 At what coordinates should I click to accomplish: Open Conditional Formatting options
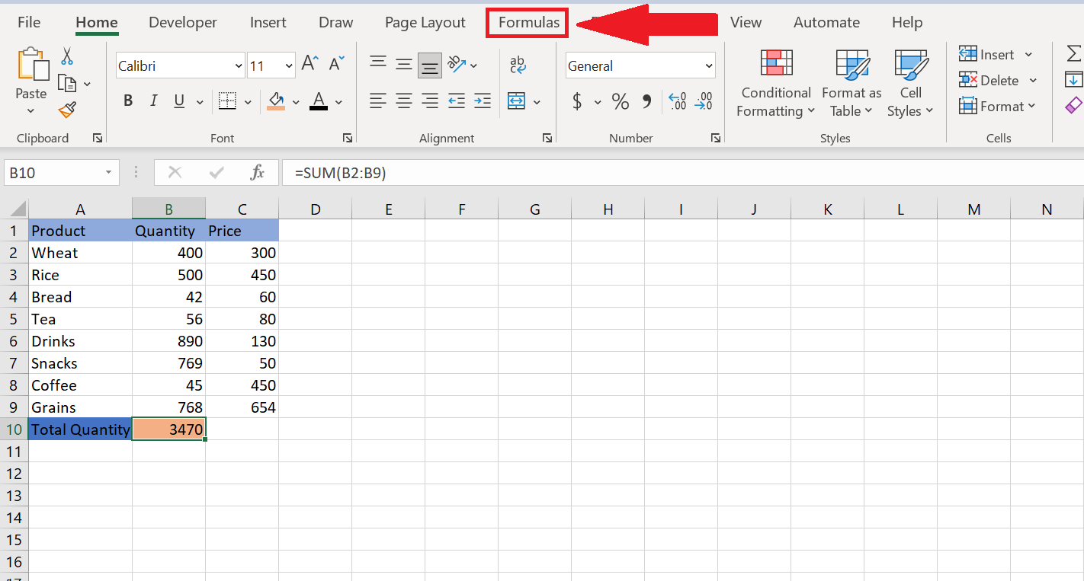775,84
